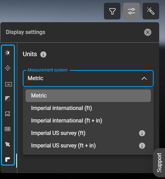Select the half-shaded square sidebar icon
Screen dimensions: 165x179
tap(8, 99)
